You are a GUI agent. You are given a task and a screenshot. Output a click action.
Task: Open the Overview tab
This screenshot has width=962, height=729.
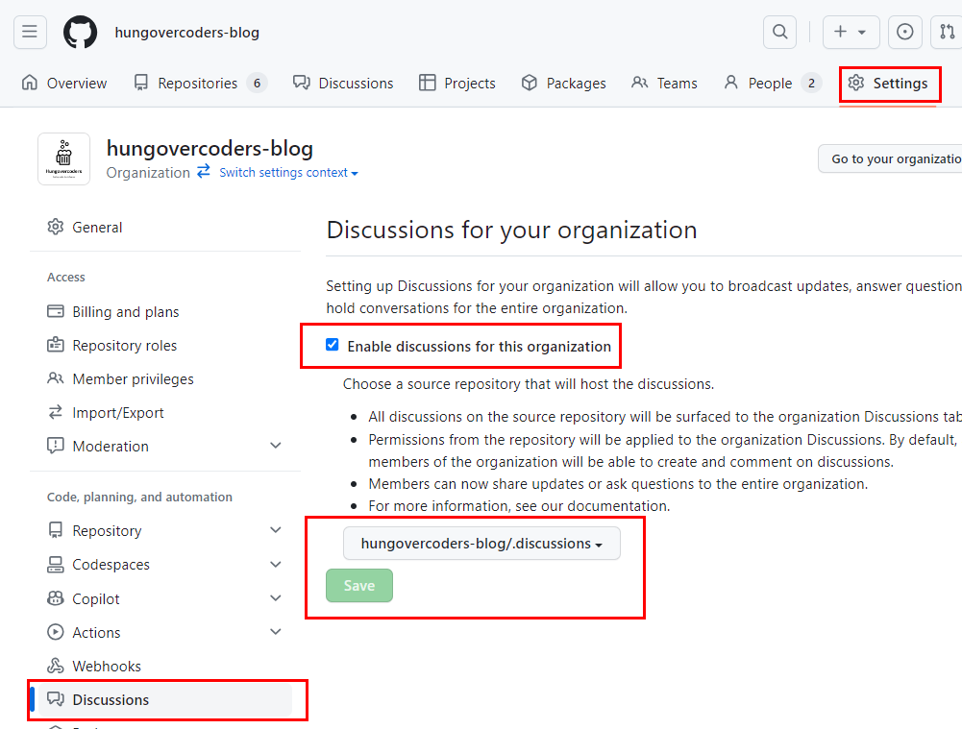(63, 83)
